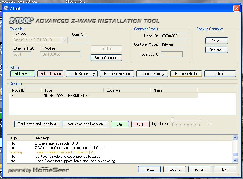Click the log Type column header
Screen dimensions: 243x179
pos(20,138)
